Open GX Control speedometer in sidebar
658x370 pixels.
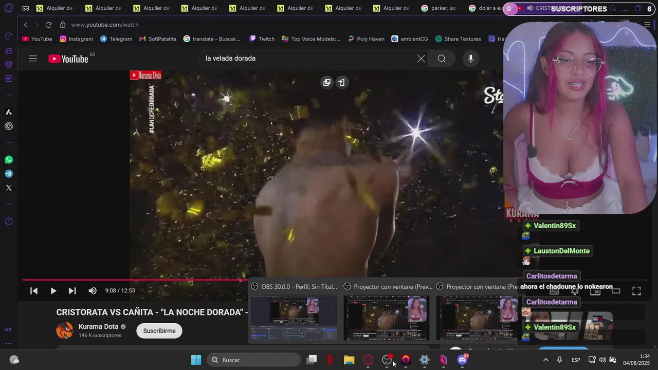(9, 36)
